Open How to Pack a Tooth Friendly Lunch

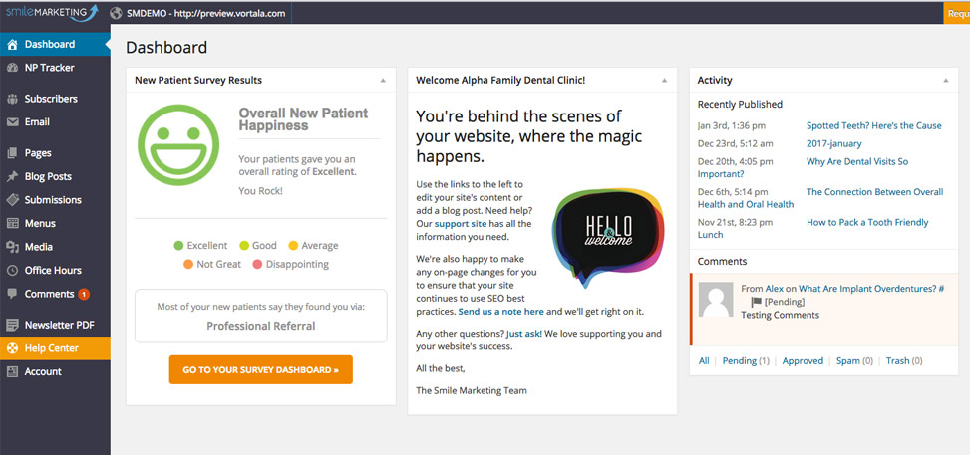tap(867, 223)
